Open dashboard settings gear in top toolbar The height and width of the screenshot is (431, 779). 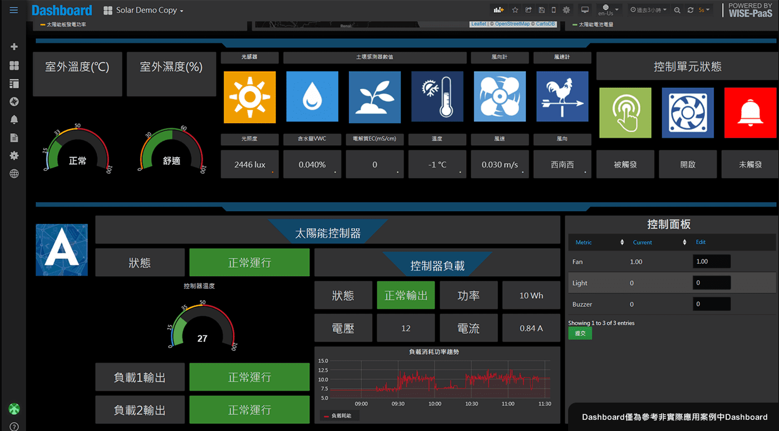click(x=566, y=10)
